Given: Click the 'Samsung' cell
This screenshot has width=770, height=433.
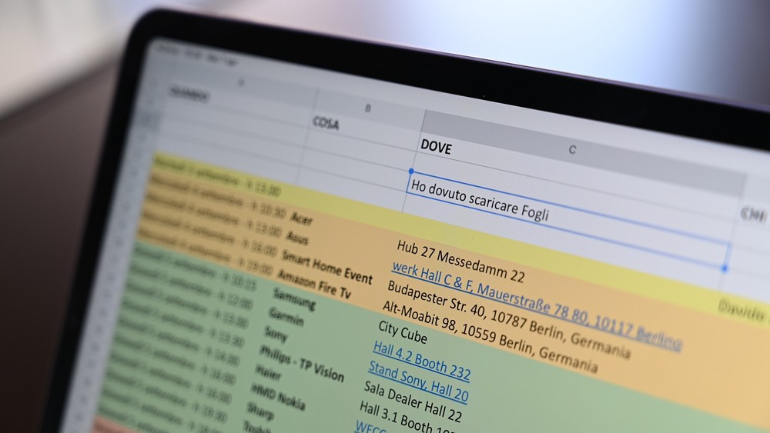Looking at the screenshot, I should tap(294, 298).
